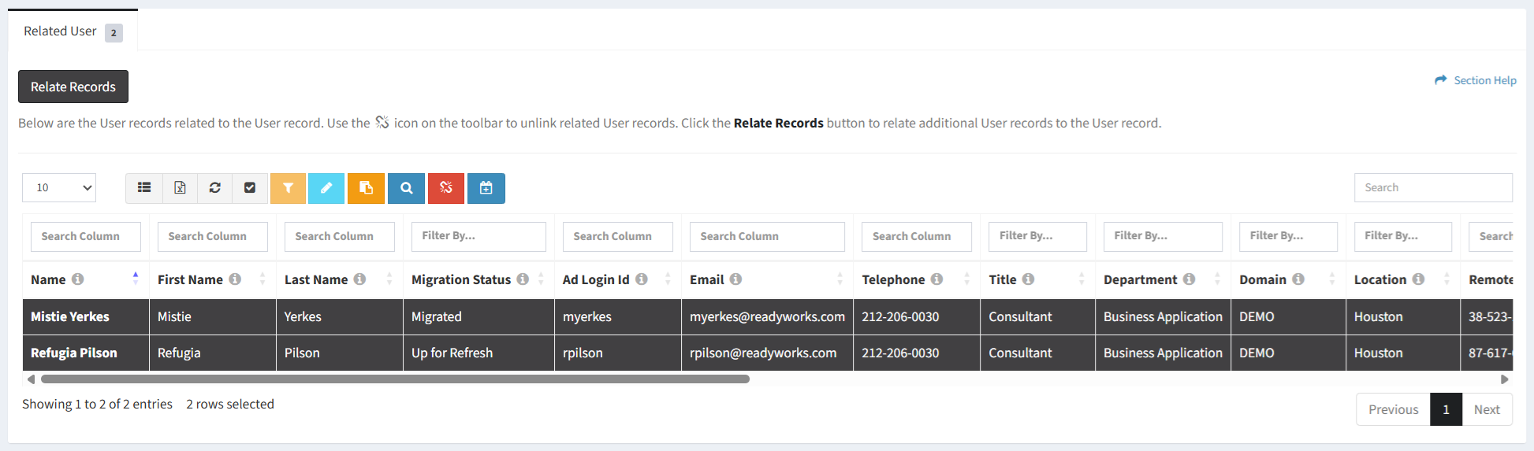Click the red unlink records icon
Image resolution: width=1534 pixels, height=451 pixels.
446,188
